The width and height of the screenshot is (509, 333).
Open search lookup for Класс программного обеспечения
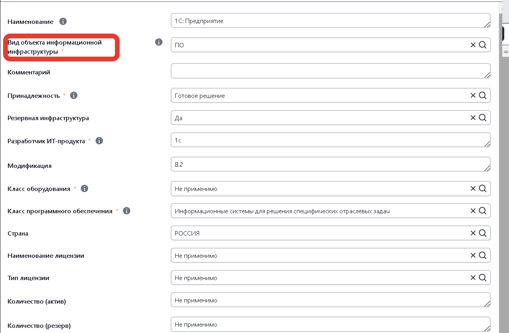click(483, 211)
